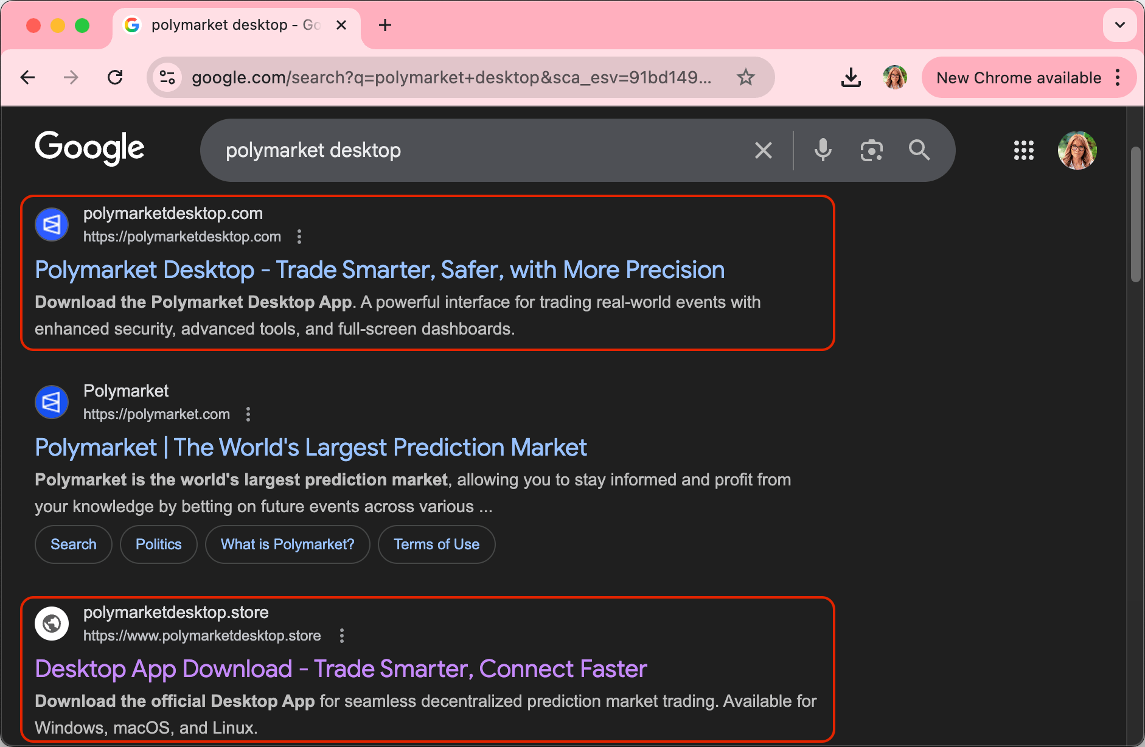The image size is (1145, 747).
Task: Clear the search query with the X icon
Action: (764, 150)
